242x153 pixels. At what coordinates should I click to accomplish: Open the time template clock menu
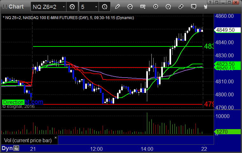[105, 7]
